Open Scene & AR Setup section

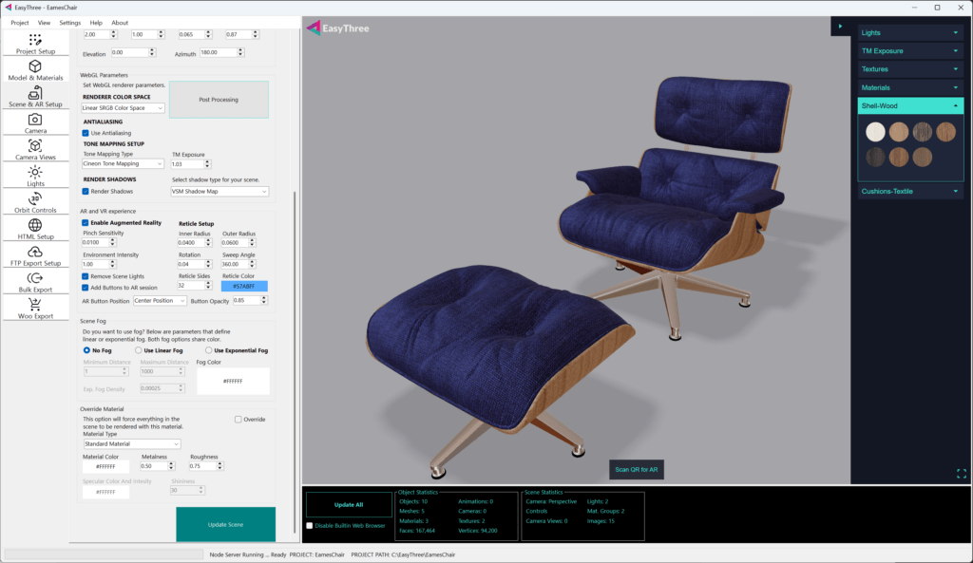point(35,93)
